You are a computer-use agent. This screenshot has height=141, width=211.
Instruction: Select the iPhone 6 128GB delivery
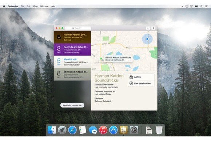click(72, 74)
